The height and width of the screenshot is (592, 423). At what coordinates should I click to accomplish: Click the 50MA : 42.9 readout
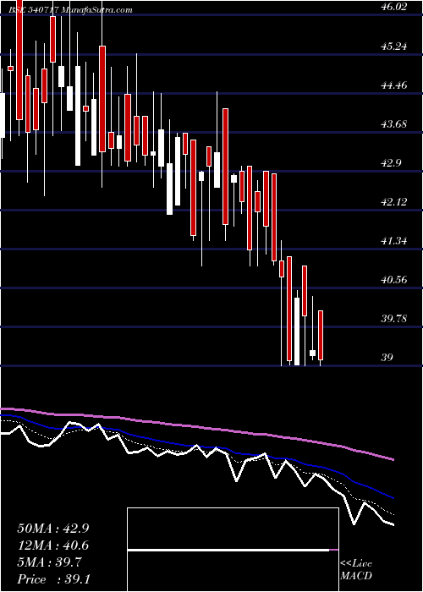click(52, 529)
